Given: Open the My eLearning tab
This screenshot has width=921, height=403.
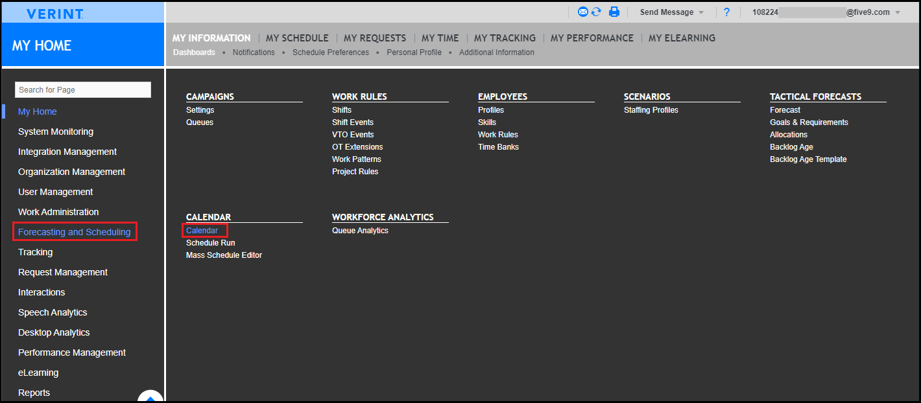Looking at the screenshot, I should (682, 38).
